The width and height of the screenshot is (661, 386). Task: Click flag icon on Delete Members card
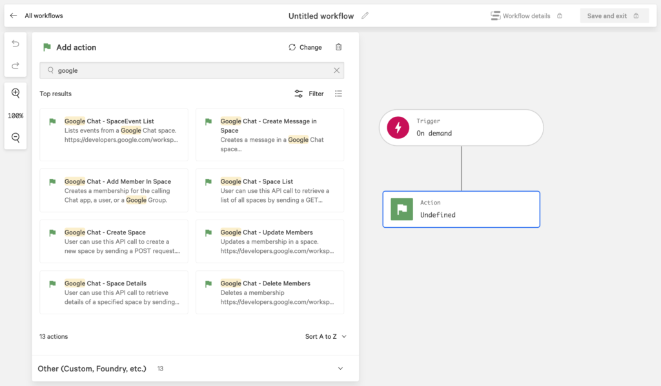tap(208, 284)
